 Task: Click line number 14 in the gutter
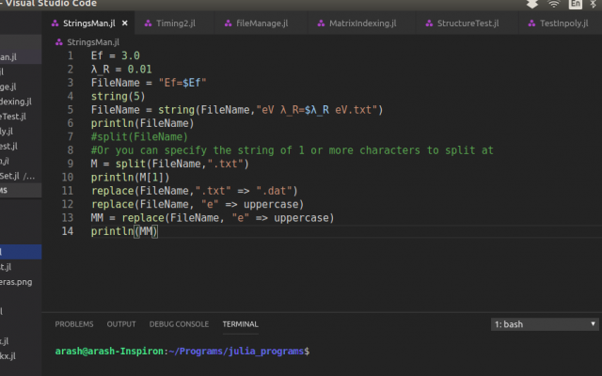pos(68,231)
